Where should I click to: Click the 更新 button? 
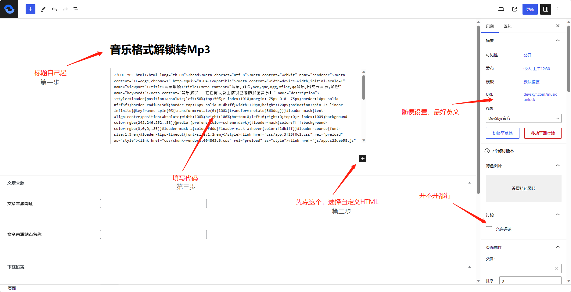point(530,9)
